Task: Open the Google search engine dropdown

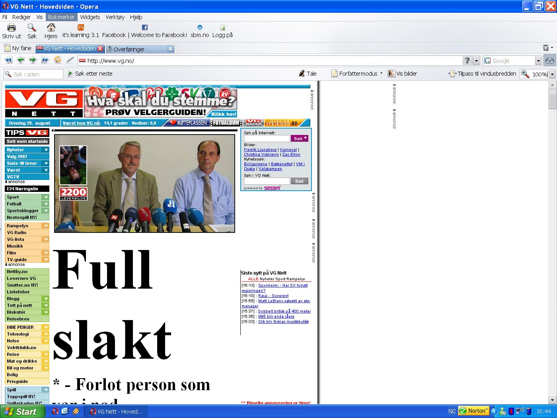Action: (x=538, y=61)
